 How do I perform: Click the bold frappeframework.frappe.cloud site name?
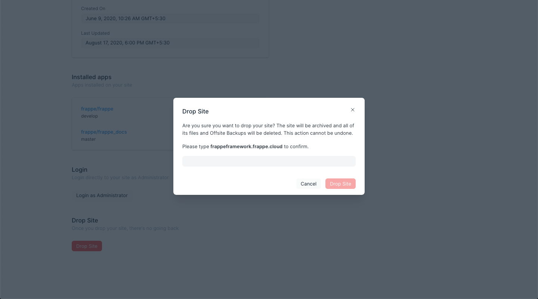(246, 147)
